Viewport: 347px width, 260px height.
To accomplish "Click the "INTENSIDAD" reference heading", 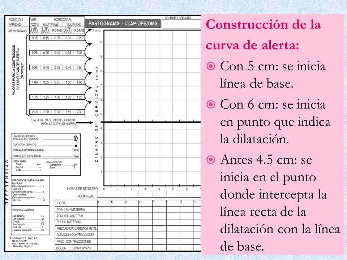I will point(19,161).
